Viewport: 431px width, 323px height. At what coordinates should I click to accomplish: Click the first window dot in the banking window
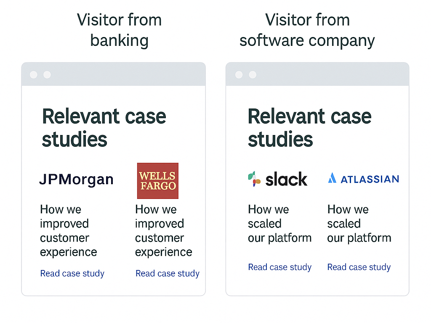click(x=34, y=75)
